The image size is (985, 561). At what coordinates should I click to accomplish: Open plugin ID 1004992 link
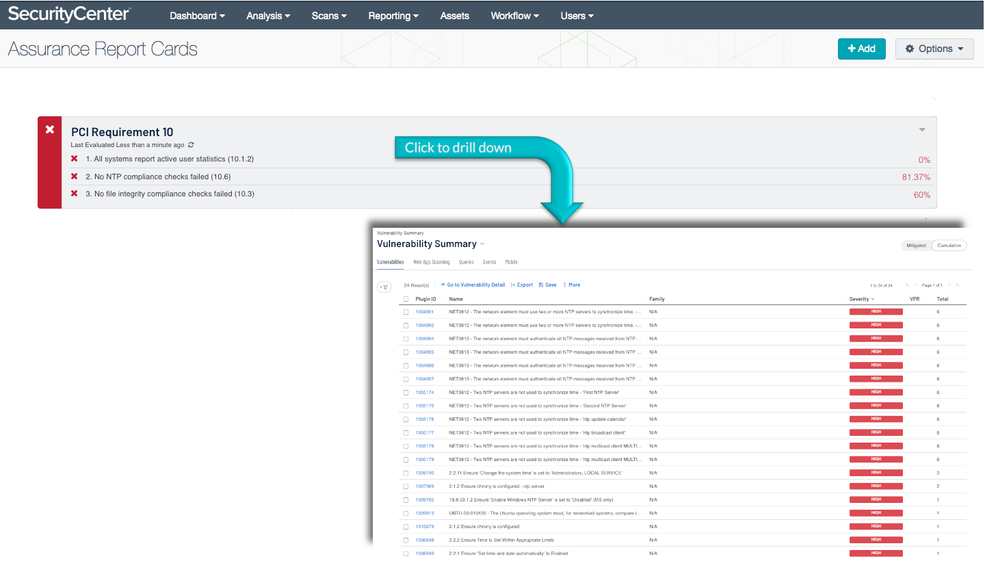coord(425,326)
